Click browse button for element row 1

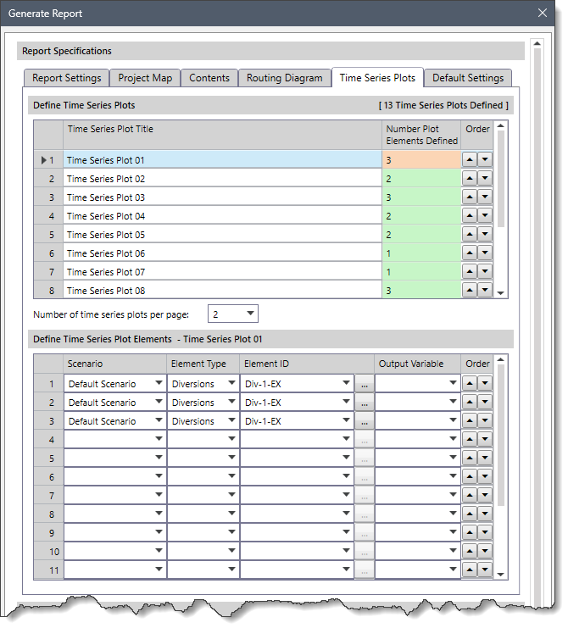364,384
